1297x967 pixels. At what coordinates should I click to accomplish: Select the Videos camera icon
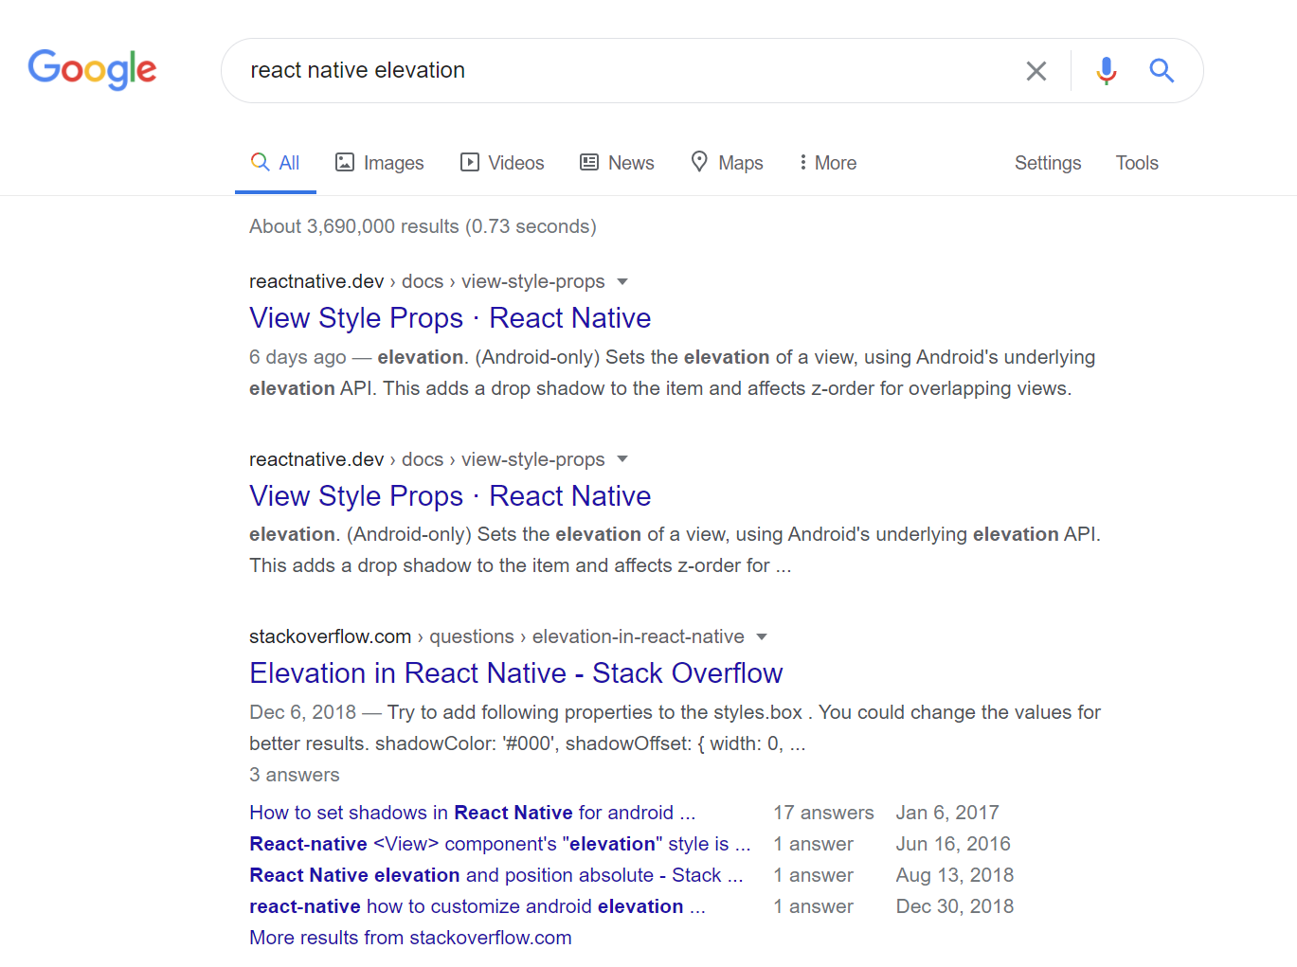click(x=470, y=162)
